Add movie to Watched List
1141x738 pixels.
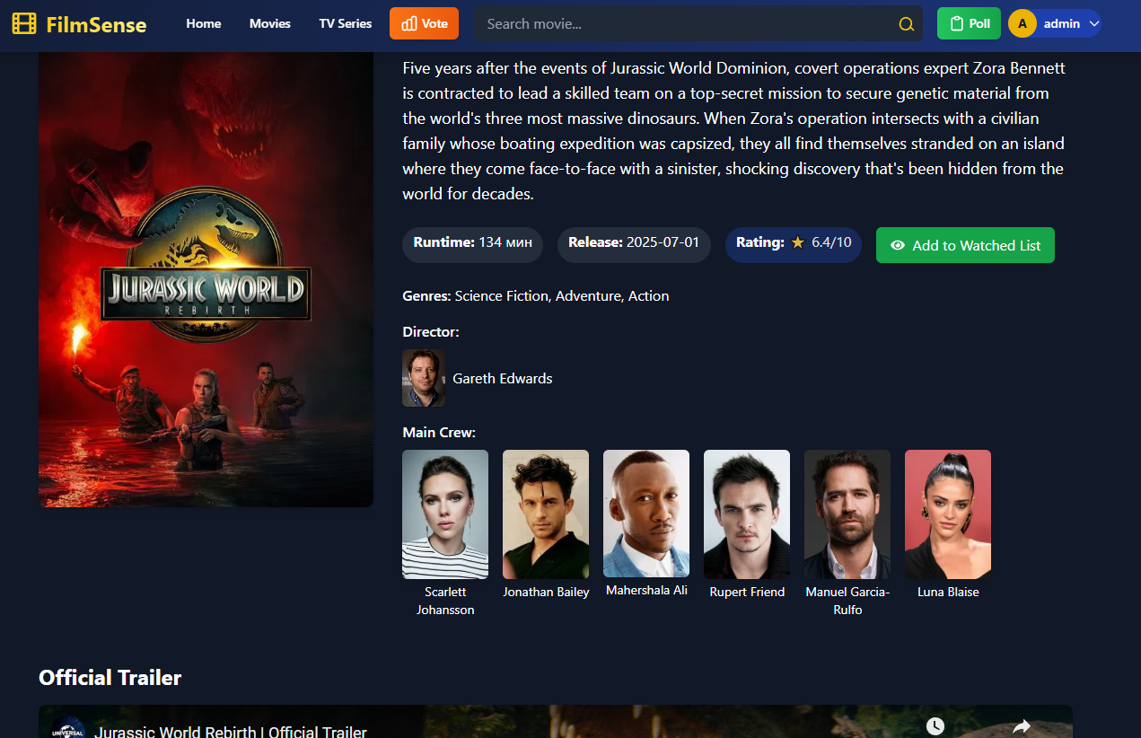coord(965,245)
